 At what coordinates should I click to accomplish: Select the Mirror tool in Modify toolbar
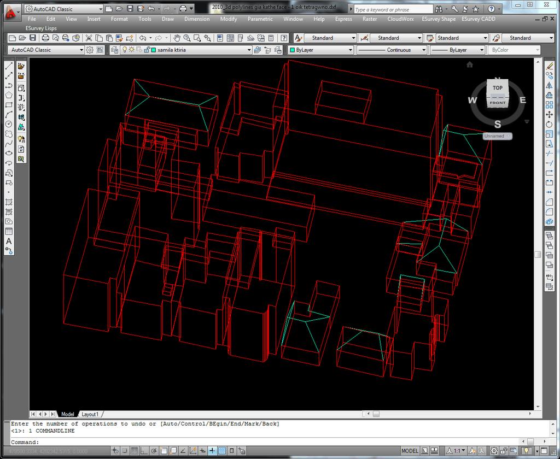point(549,85)
